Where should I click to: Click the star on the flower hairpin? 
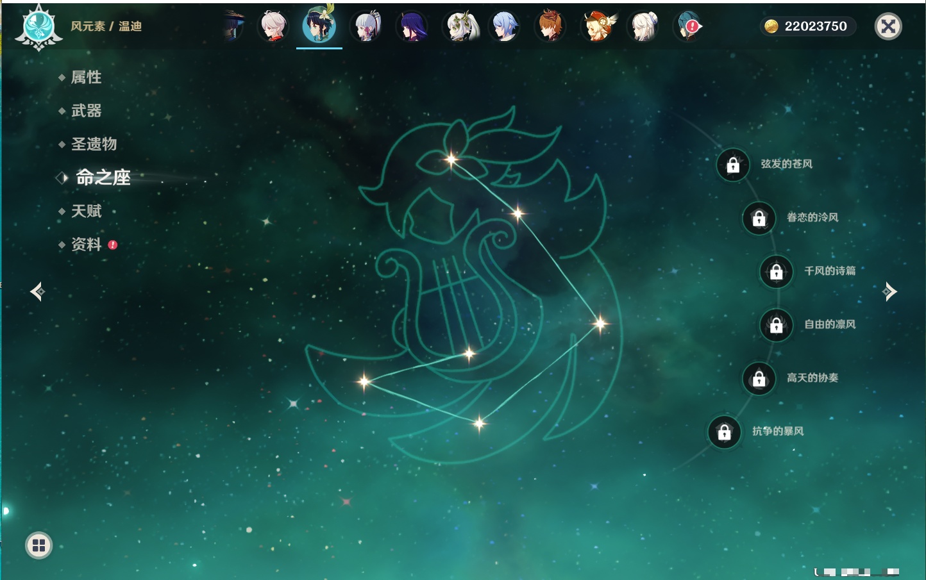tap(451, 159)
